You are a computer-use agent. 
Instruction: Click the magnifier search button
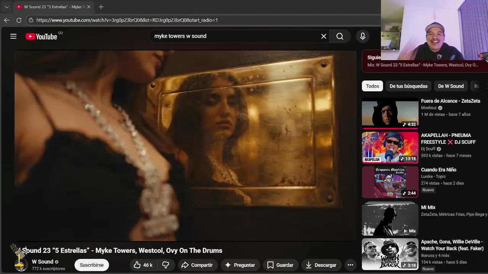click(x=340, y=36)
